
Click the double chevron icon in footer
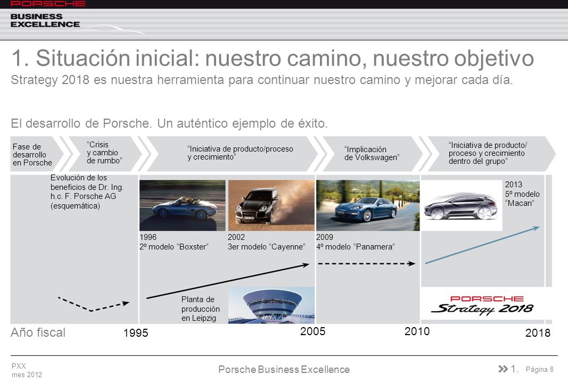(503, 369)
